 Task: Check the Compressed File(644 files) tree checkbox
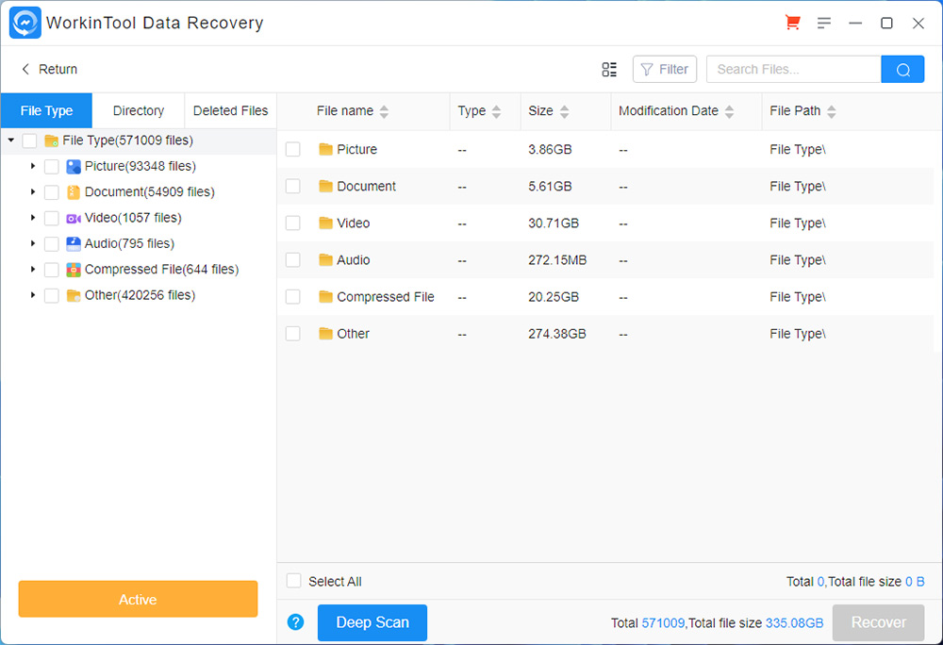pos(52,270)
